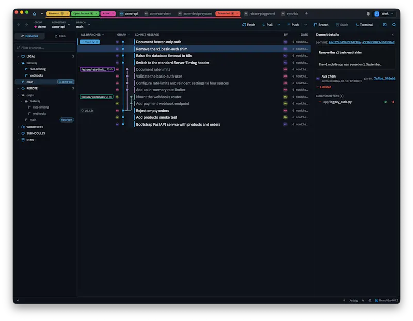Open the branch main selector

tap(83, 25)
